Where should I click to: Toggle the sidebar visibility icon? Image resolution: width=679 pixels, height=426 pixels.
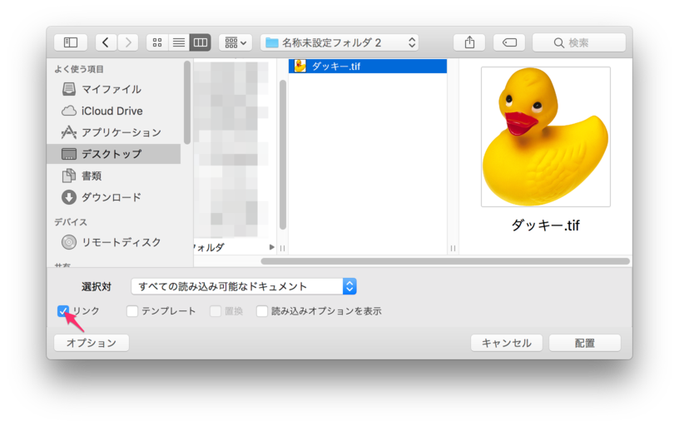pos(71,42)
